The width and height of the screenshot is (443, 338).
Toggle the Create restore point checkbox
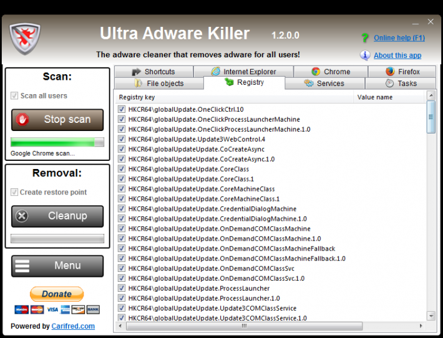[x=14, y=192]
